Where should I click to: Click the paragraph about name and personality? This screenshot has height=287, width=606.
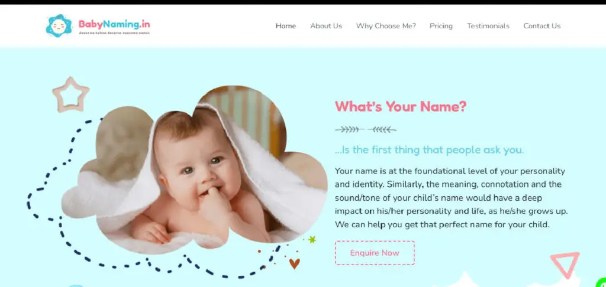451,197
